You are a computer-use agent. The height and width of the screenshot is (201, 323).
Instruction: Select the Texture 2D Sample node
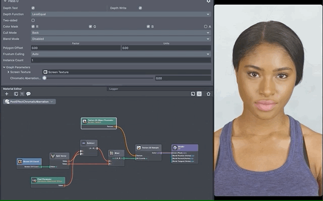[x=148, y=153]
